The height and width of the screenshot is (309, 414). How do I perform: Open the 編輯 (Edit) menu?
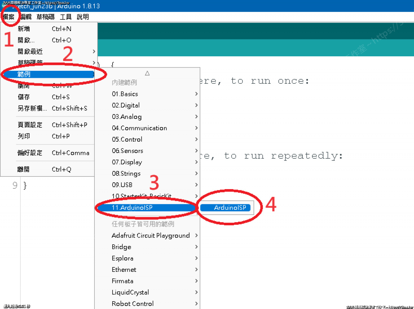pos(26,17)
